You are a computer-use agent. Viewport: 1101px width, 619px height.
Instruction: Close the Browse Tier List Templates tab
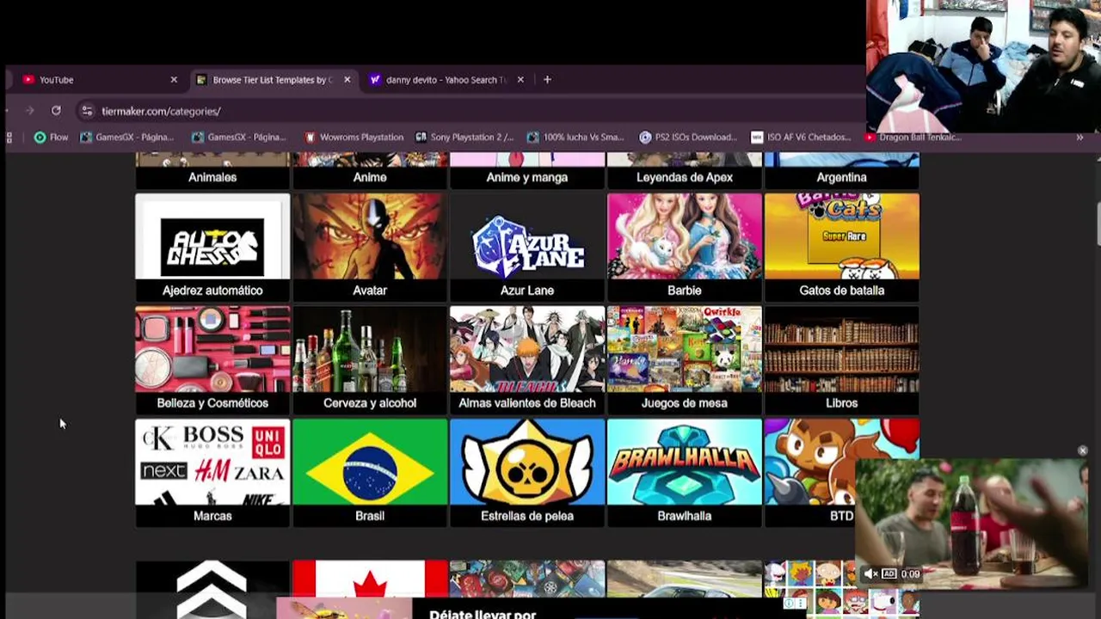coord(347,80)
